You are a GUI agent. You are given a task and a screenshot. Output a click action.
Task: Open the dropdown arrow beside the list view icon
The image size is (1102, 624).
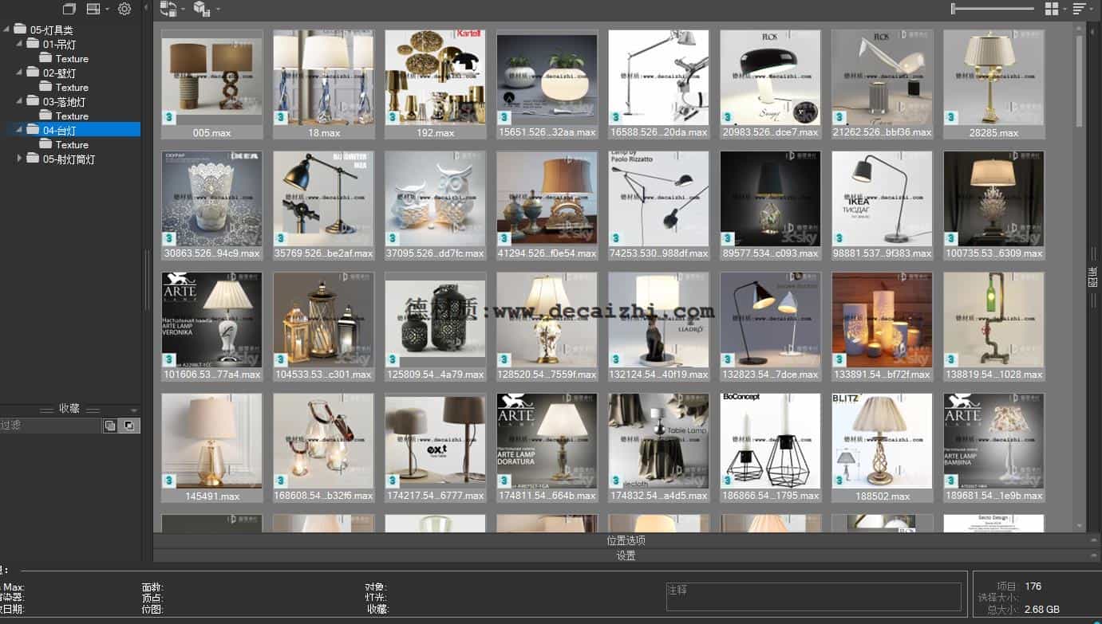[x=1092, y=9]
